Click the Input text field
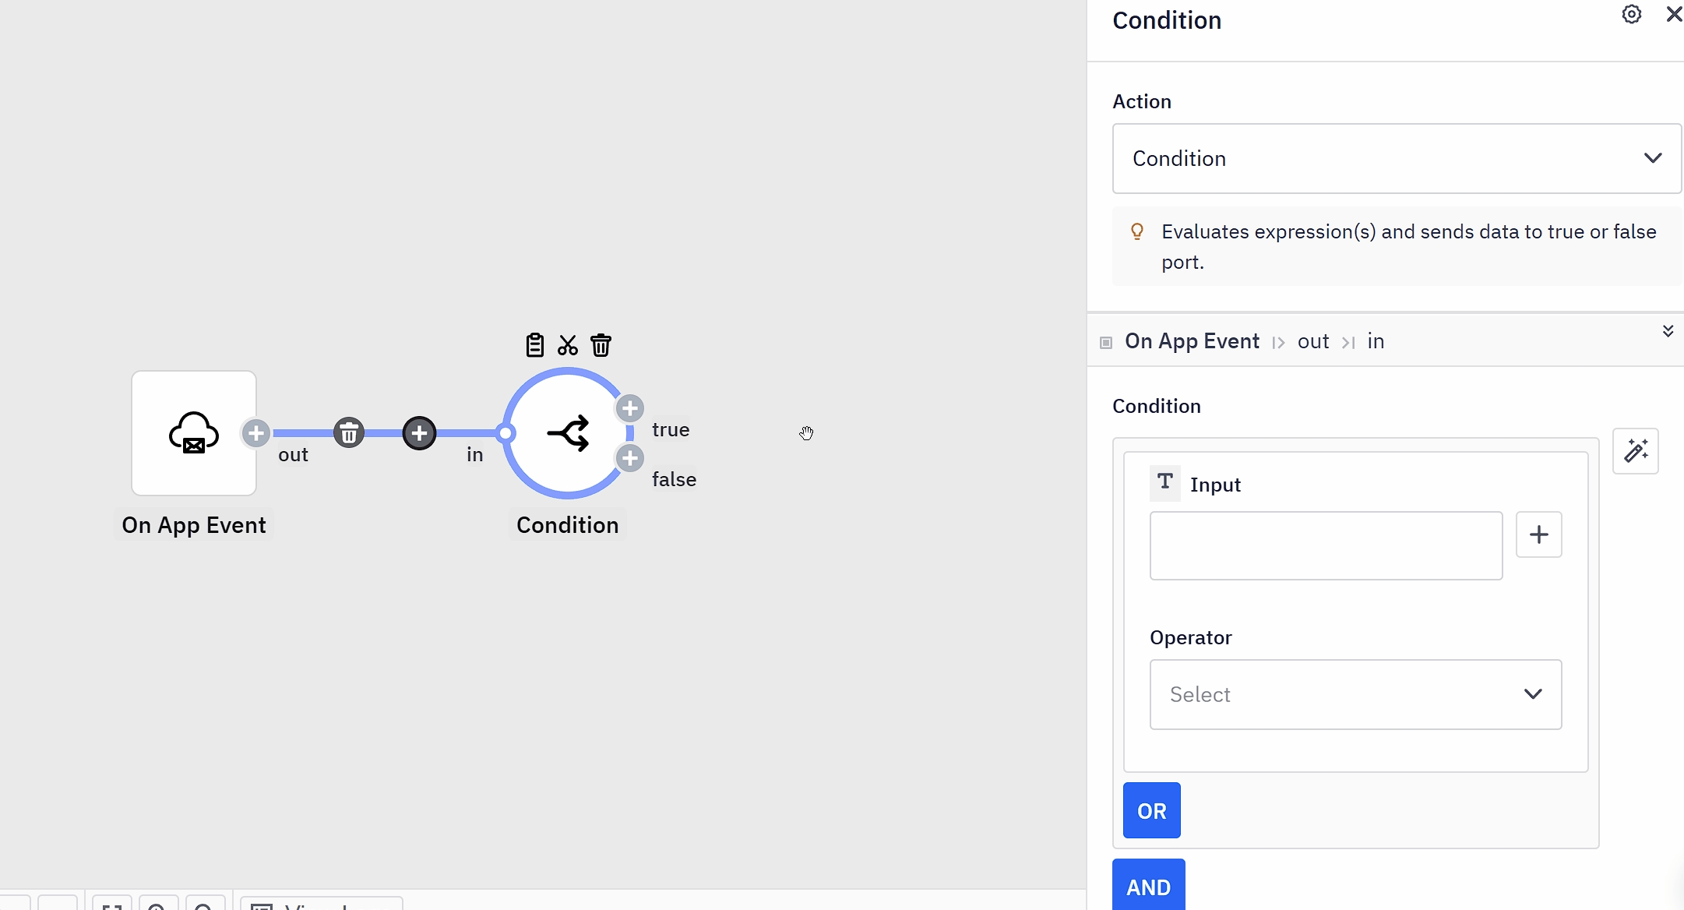1684x910 pixels. [1326, 545]
